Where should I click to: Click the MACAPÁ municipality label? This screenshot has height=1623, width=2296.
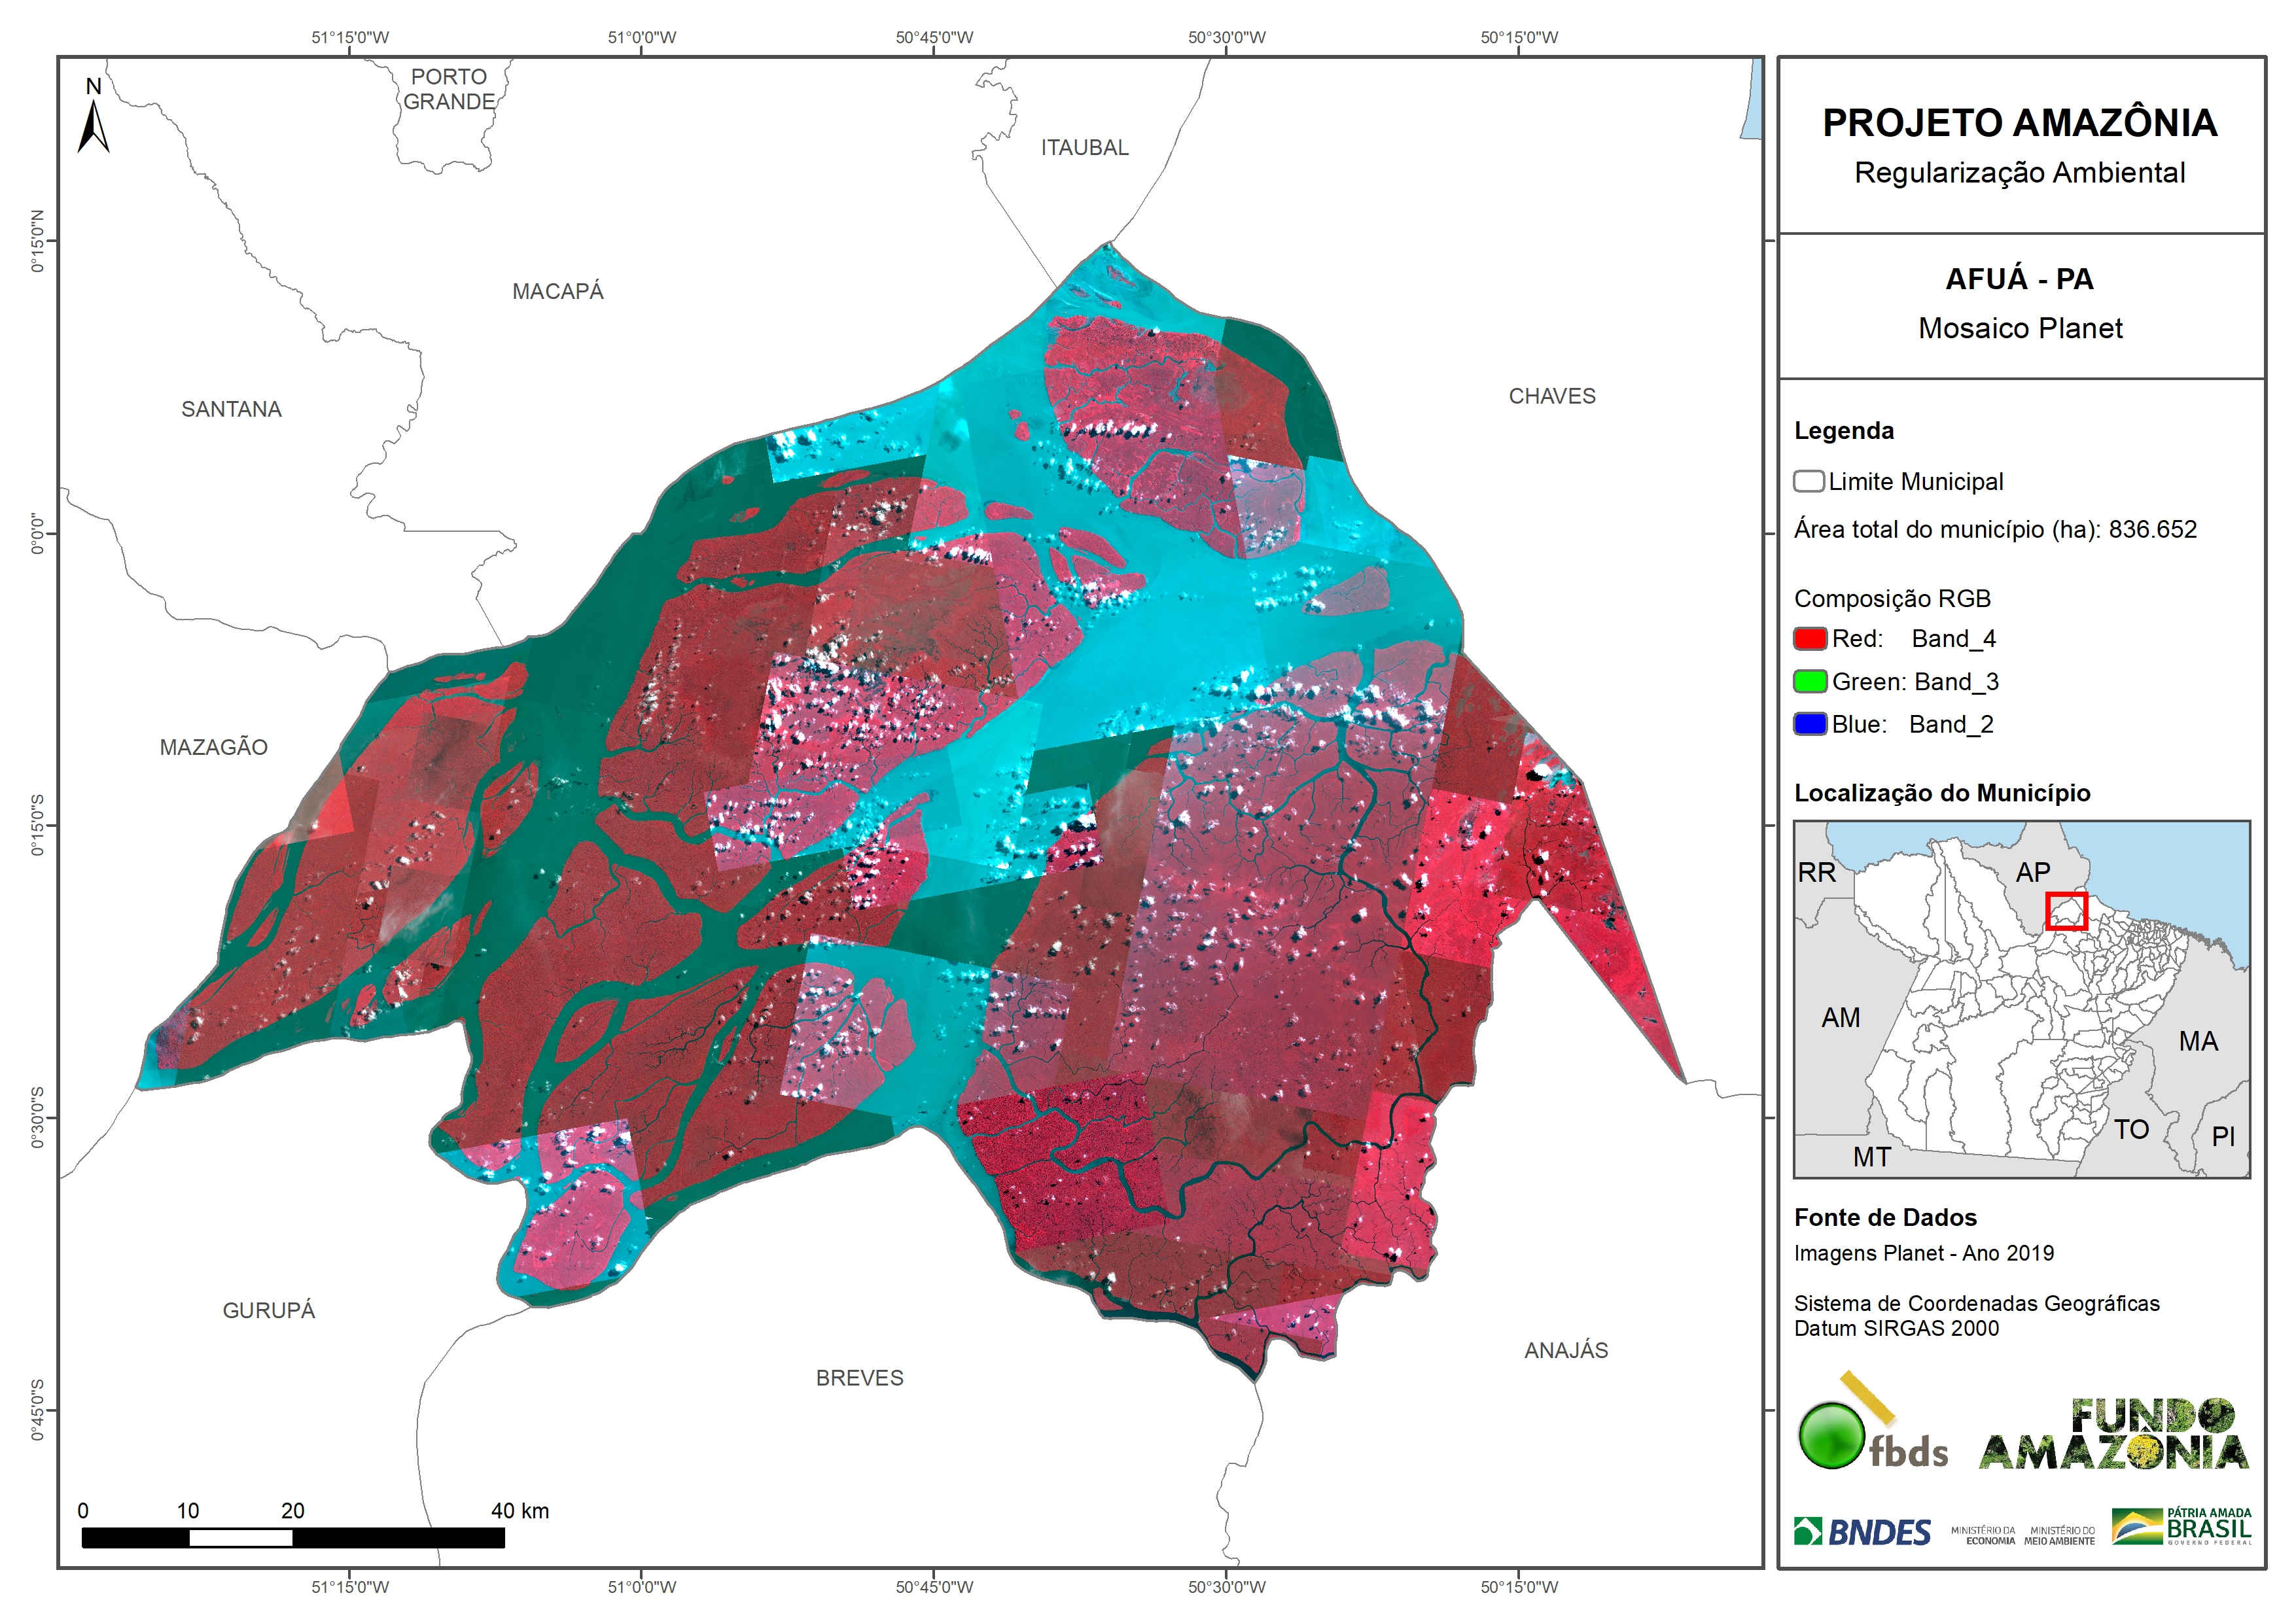[558, 292]
